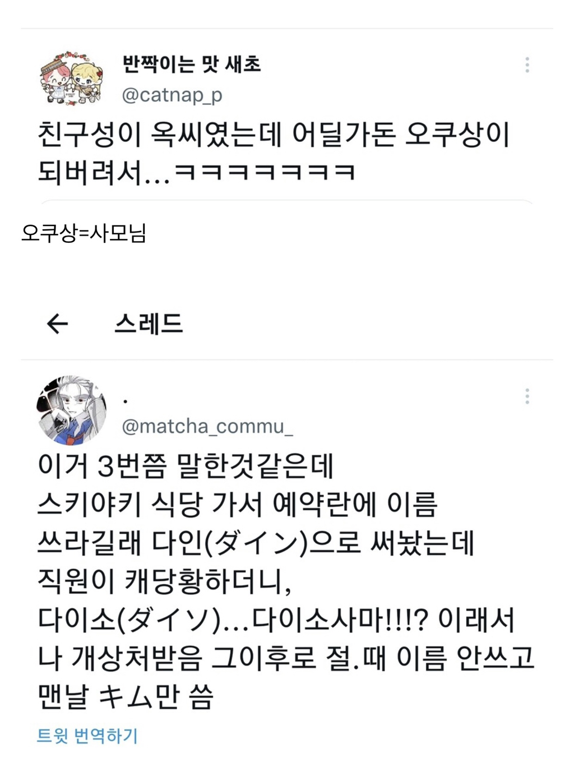Click the @catnap_p handle

(x=172, y=95)
